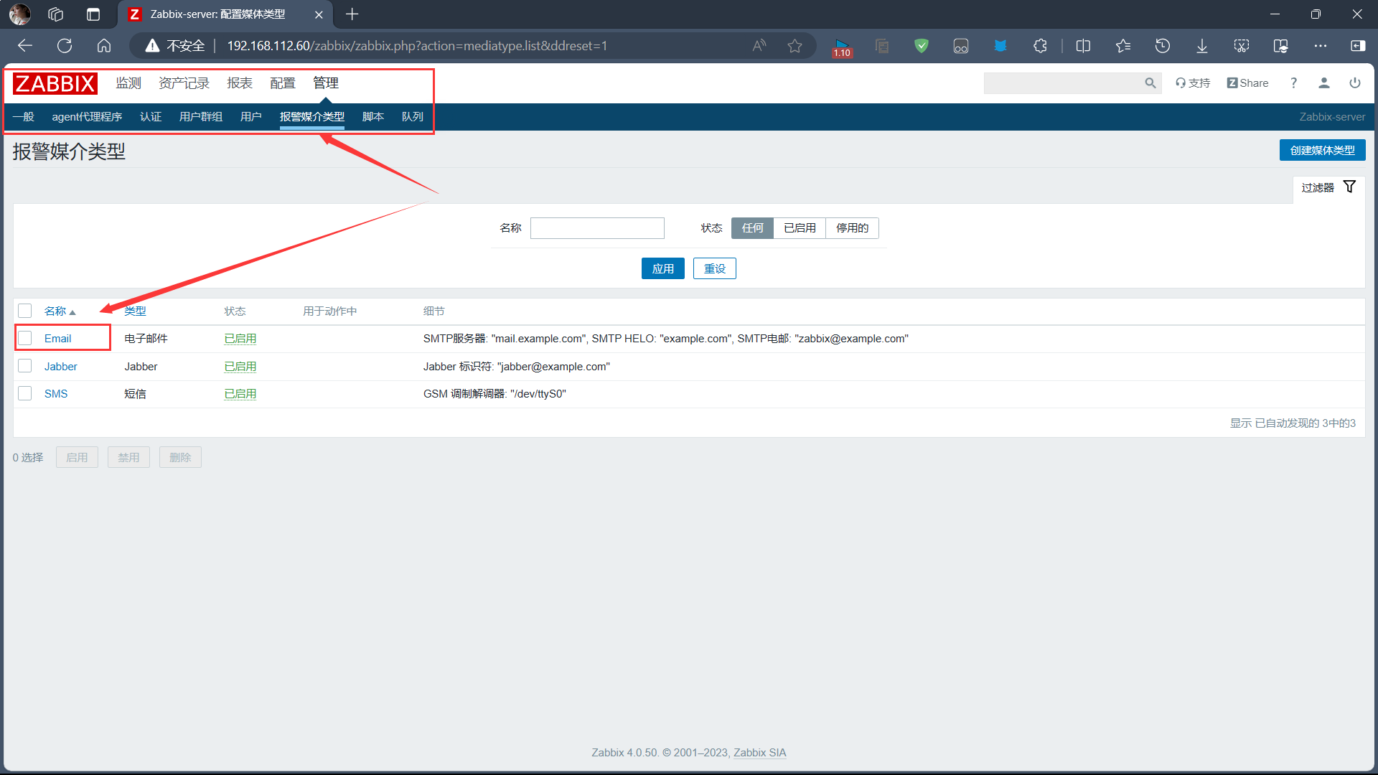
Task: Select the 停用的 status filter option
Action: [x=852, y=228]
